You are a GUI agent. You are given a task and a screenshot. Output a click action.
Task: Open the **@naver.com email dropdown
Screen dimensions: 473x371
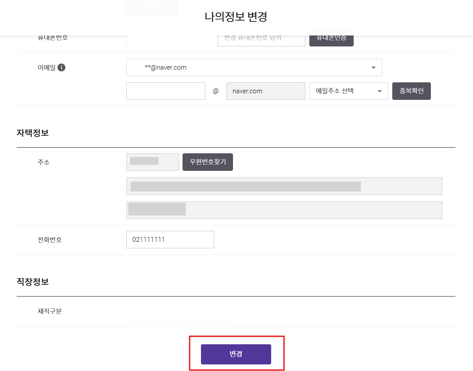(x=254, y=67)
